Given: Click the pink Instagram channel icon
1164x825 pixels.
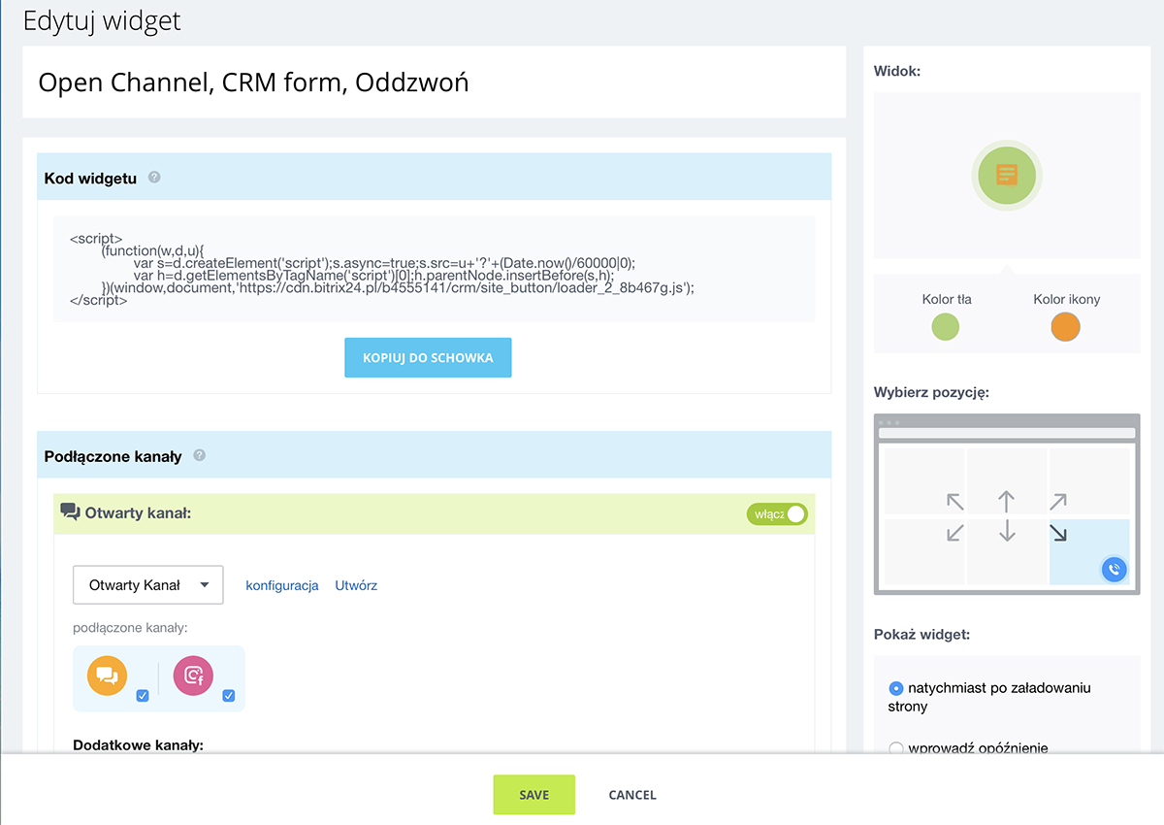Looking at the screenshot, I should (x=192, y=676).
